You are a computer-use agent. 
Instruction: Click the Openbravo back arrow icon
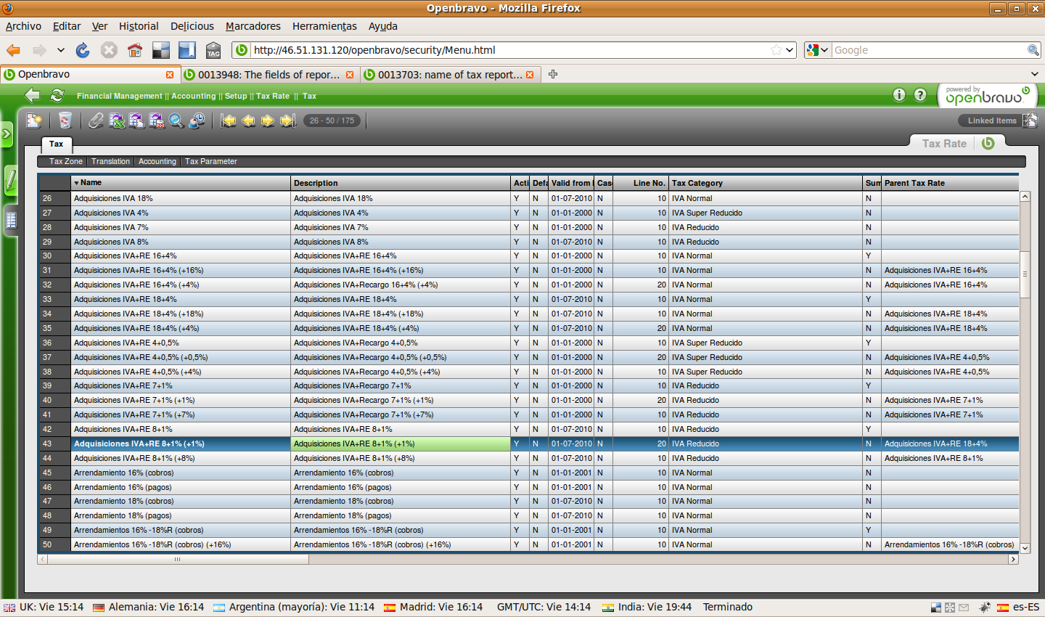[33, 95]
